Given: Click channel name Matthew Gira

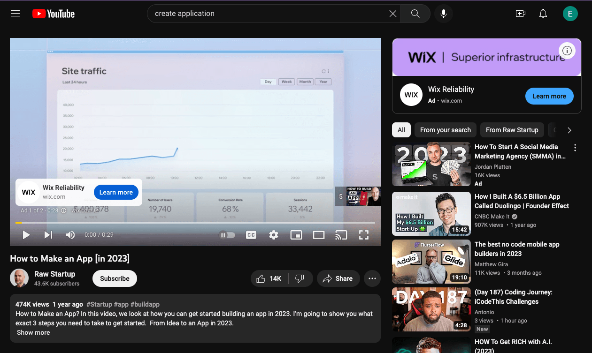Looking at the screenshot, I should pyautogui.click(x=492, y=264).
